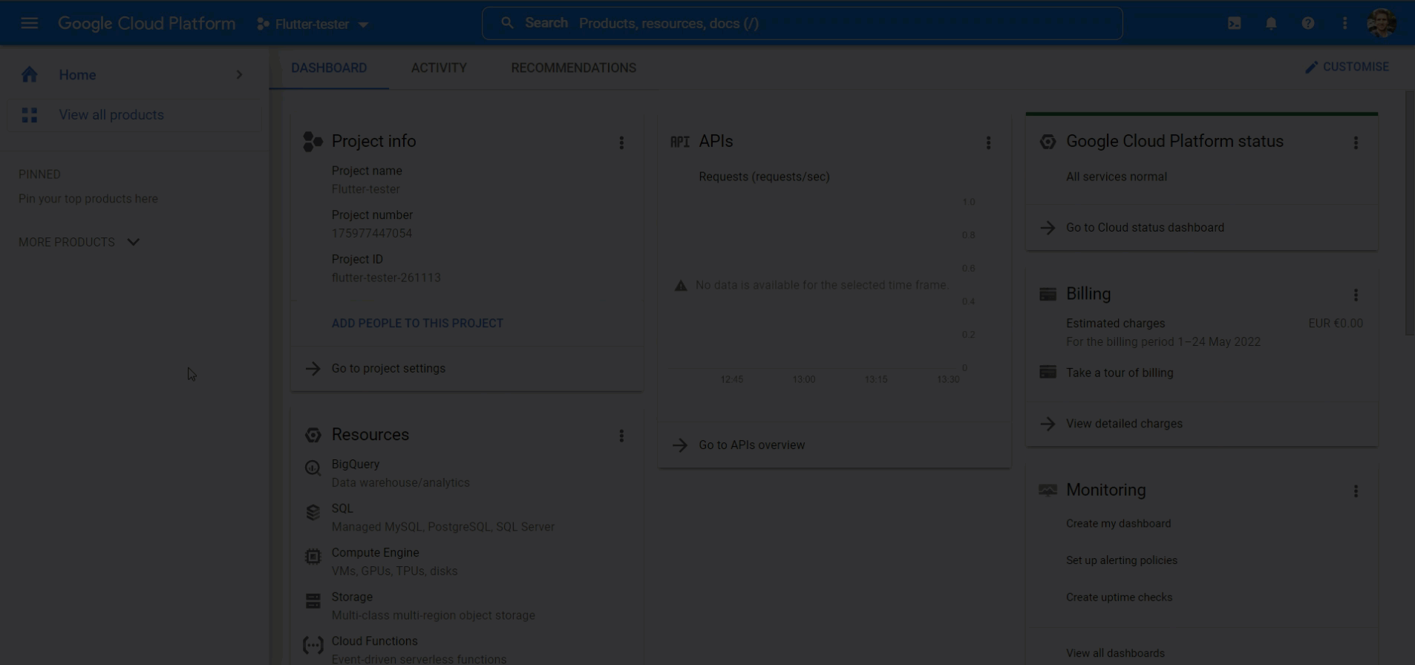The height and width of the screenshot is (665, 1415).
Task: Click Add People To This Project
Action: 417,324
